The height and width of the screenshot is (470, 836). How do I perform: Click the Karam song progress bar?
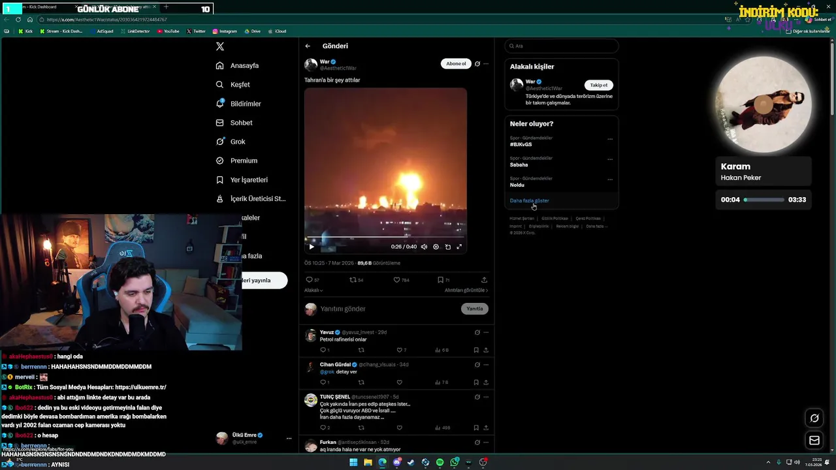pyautogui.click(x=764, y=200)
